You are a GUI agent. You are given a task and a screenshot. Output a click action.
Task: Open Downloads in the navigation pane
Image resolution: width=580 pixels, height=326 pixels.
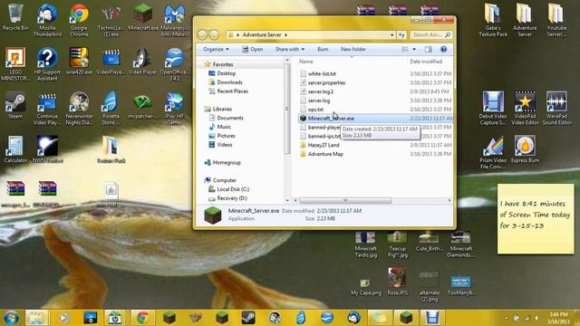(x=229, y=82)
